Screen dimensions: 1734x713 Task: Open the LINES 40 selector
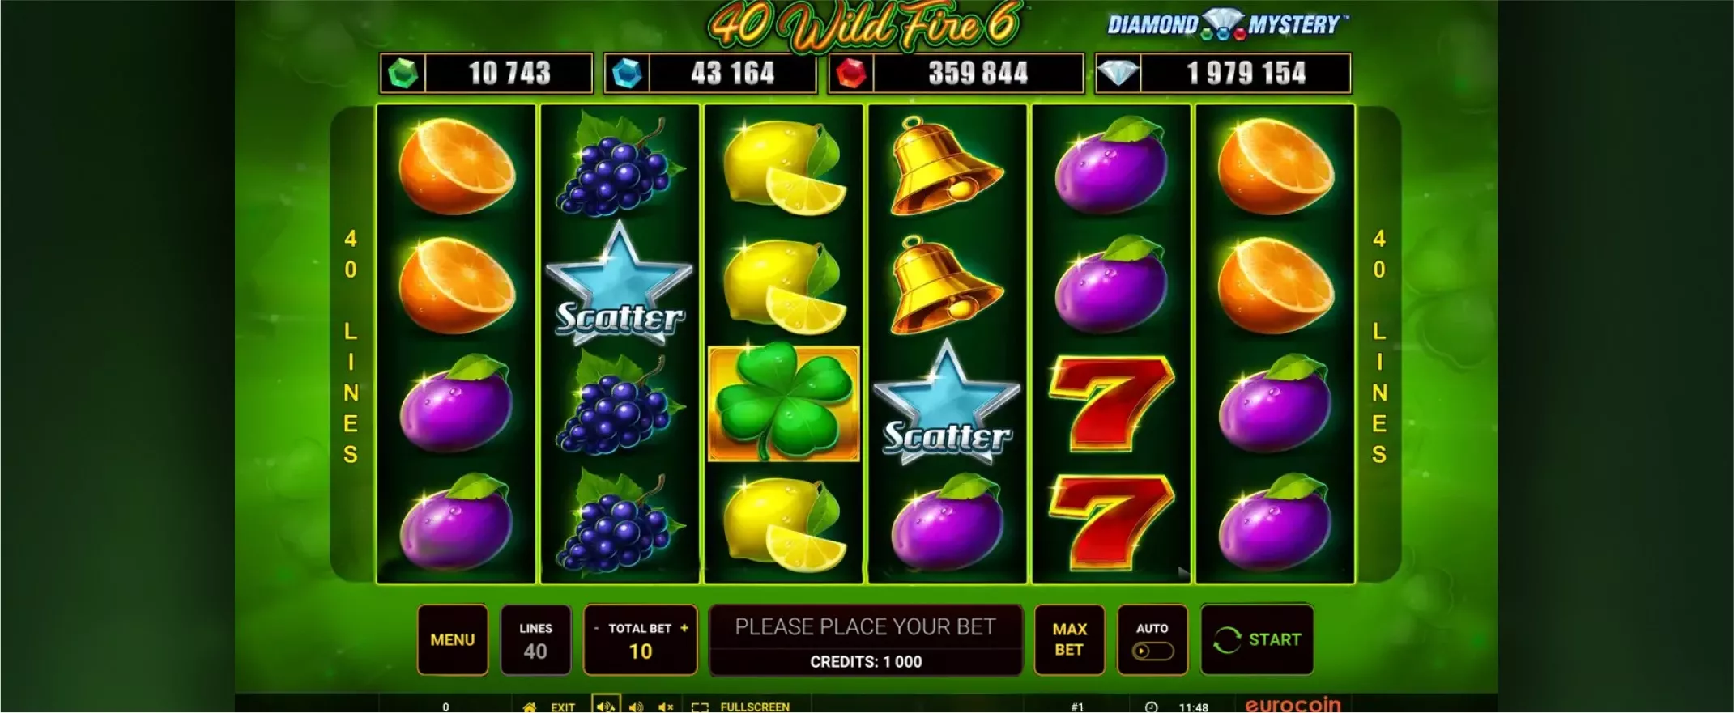pos(535,639)
